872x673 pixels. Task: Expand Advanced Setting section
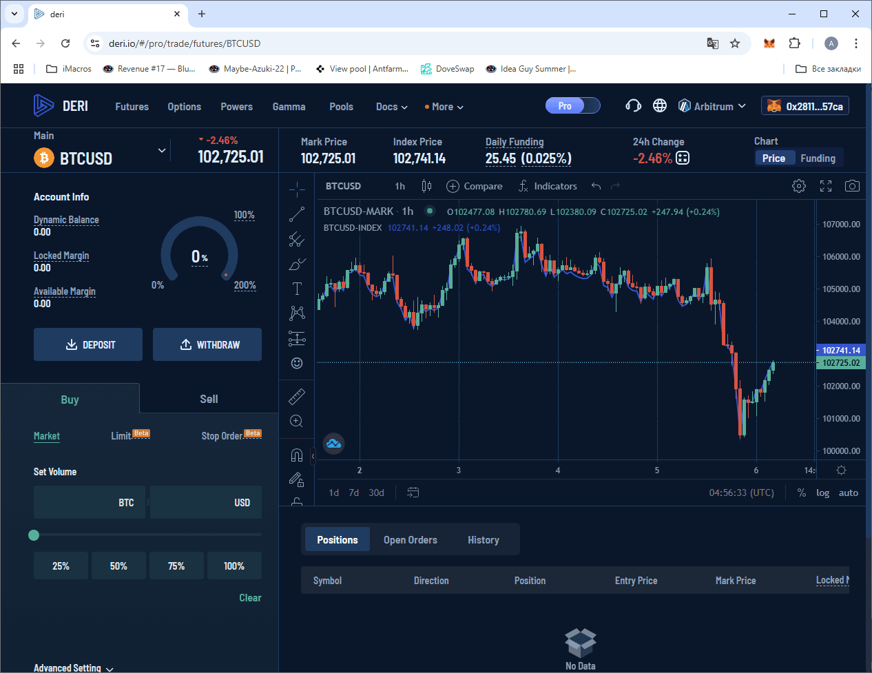[74, 667]
